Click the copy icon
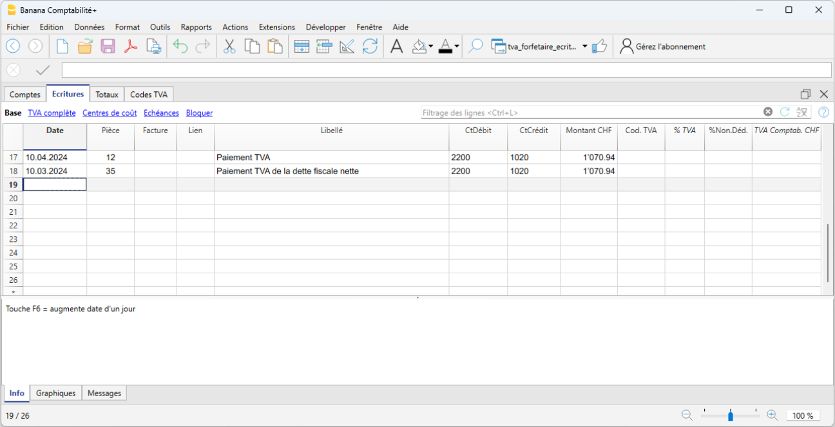 [x=252, y=46]
